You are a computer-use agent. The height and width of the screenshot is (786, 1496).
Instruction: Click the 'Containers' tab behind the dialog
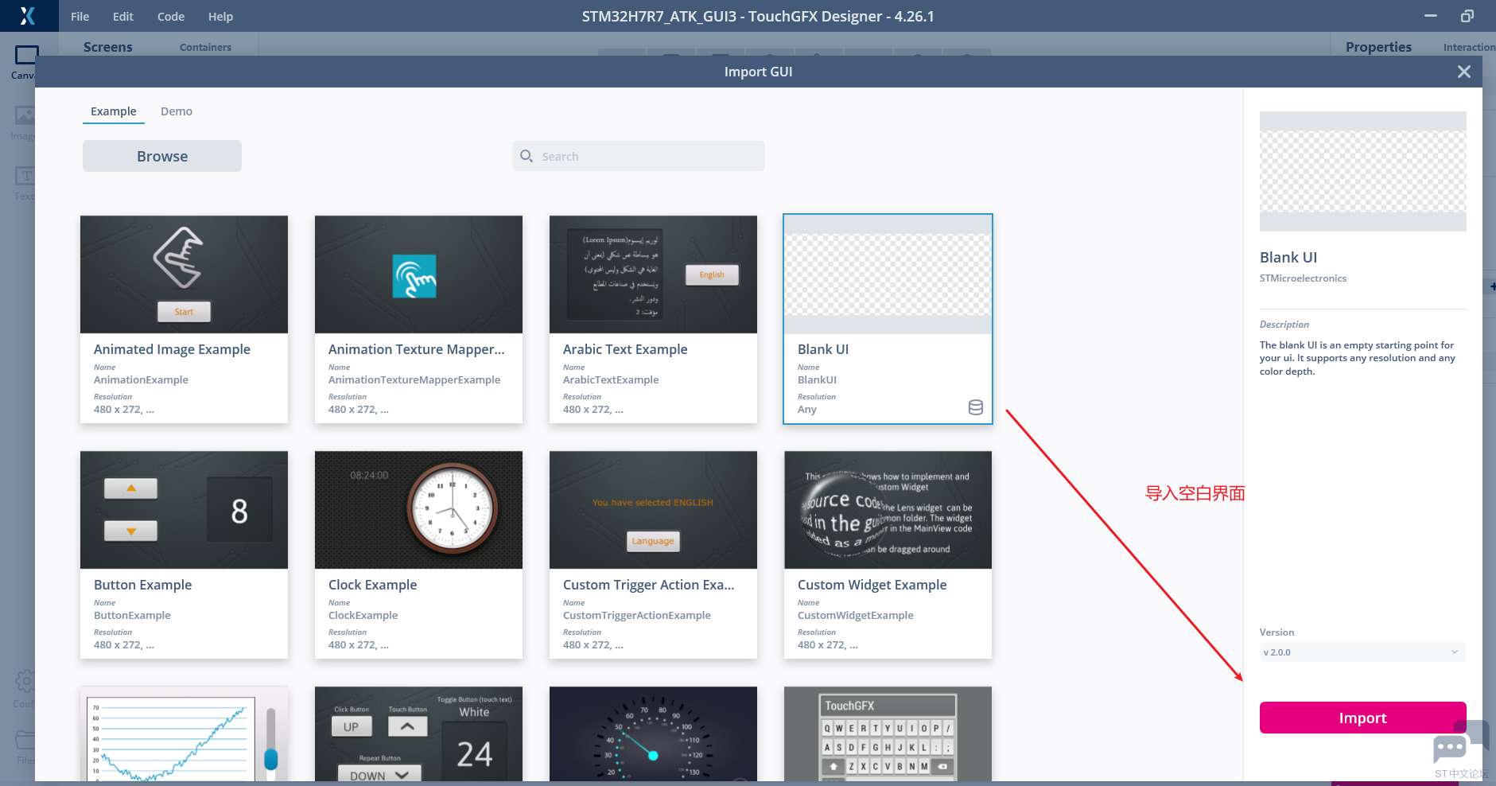(x=205, y=47)
